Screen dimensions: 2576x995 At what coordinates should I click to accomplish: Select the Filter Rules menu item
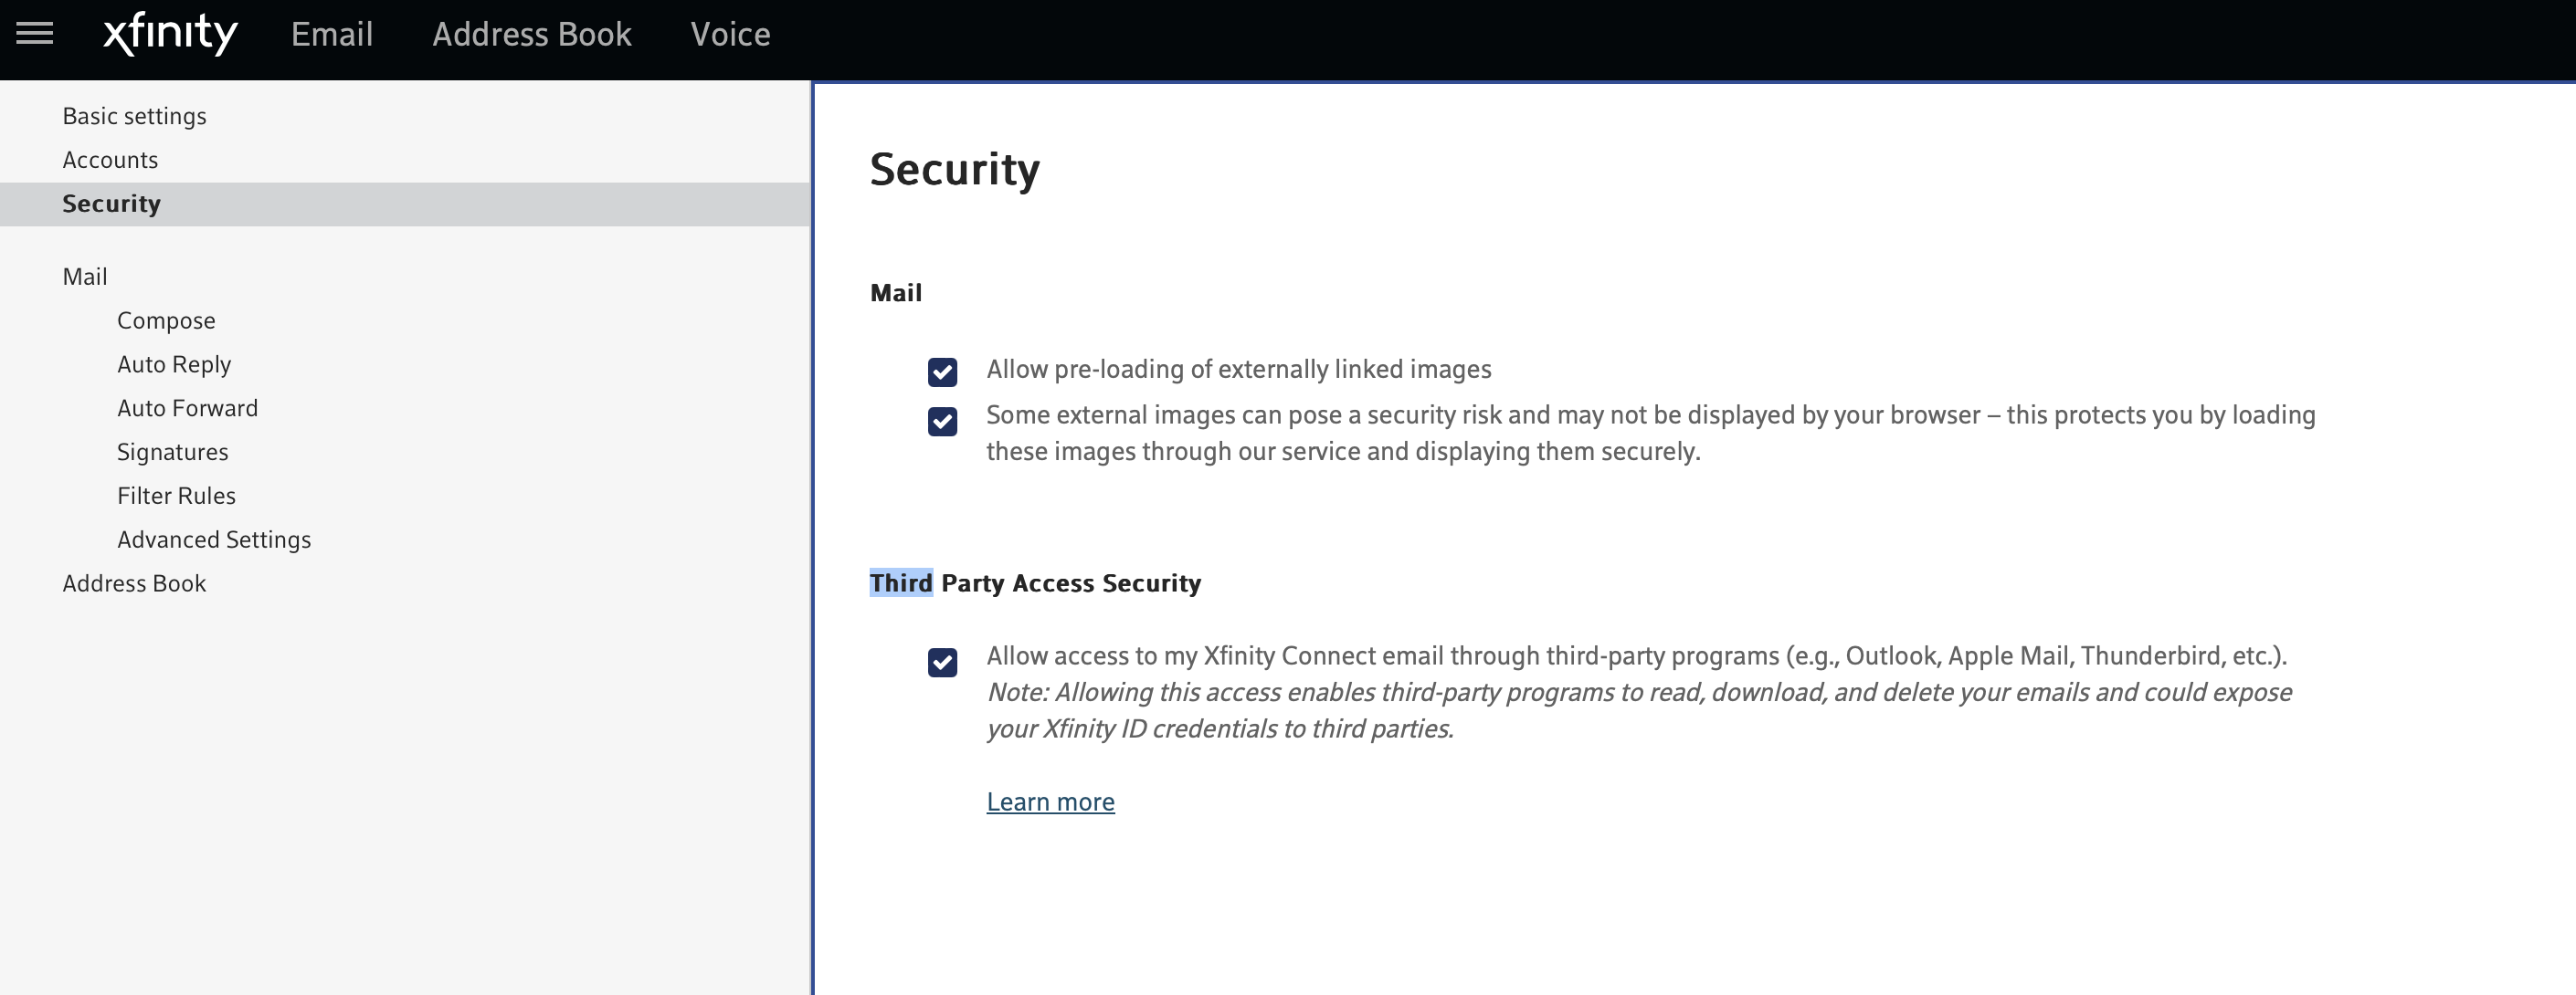coord(175,494)
